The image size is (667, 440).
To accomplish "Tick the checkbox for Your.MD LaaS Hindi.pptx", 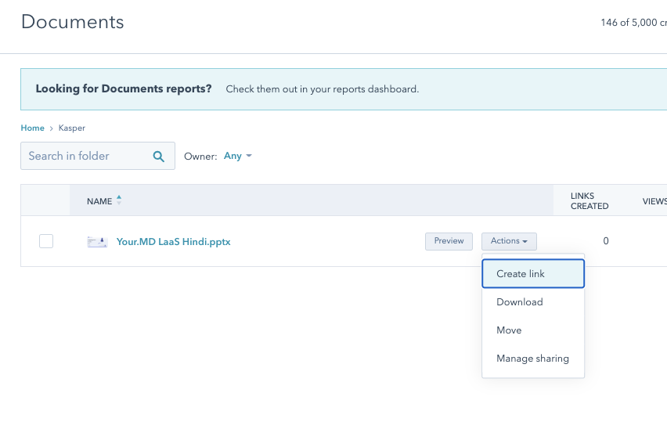I will 46,241.
